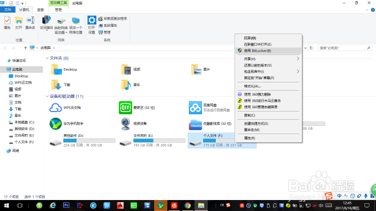Switch to the 查看 ribbon tab
The image size is (376, 211).
coord(40,10)
